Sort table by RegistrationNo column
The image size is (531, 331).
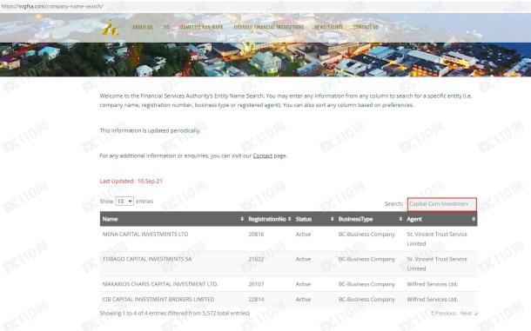(289, 219)
